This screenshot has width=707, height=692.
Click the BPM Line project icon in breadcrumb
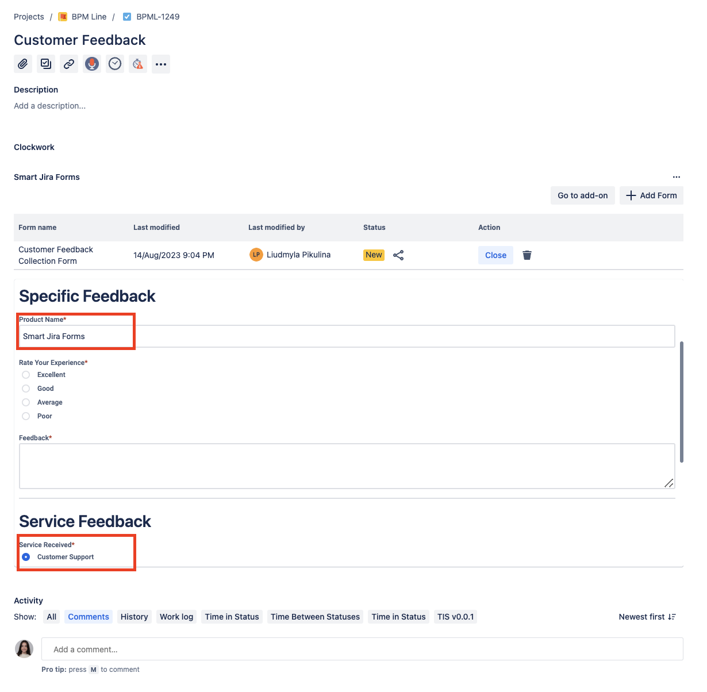click(x=63, y=17)
